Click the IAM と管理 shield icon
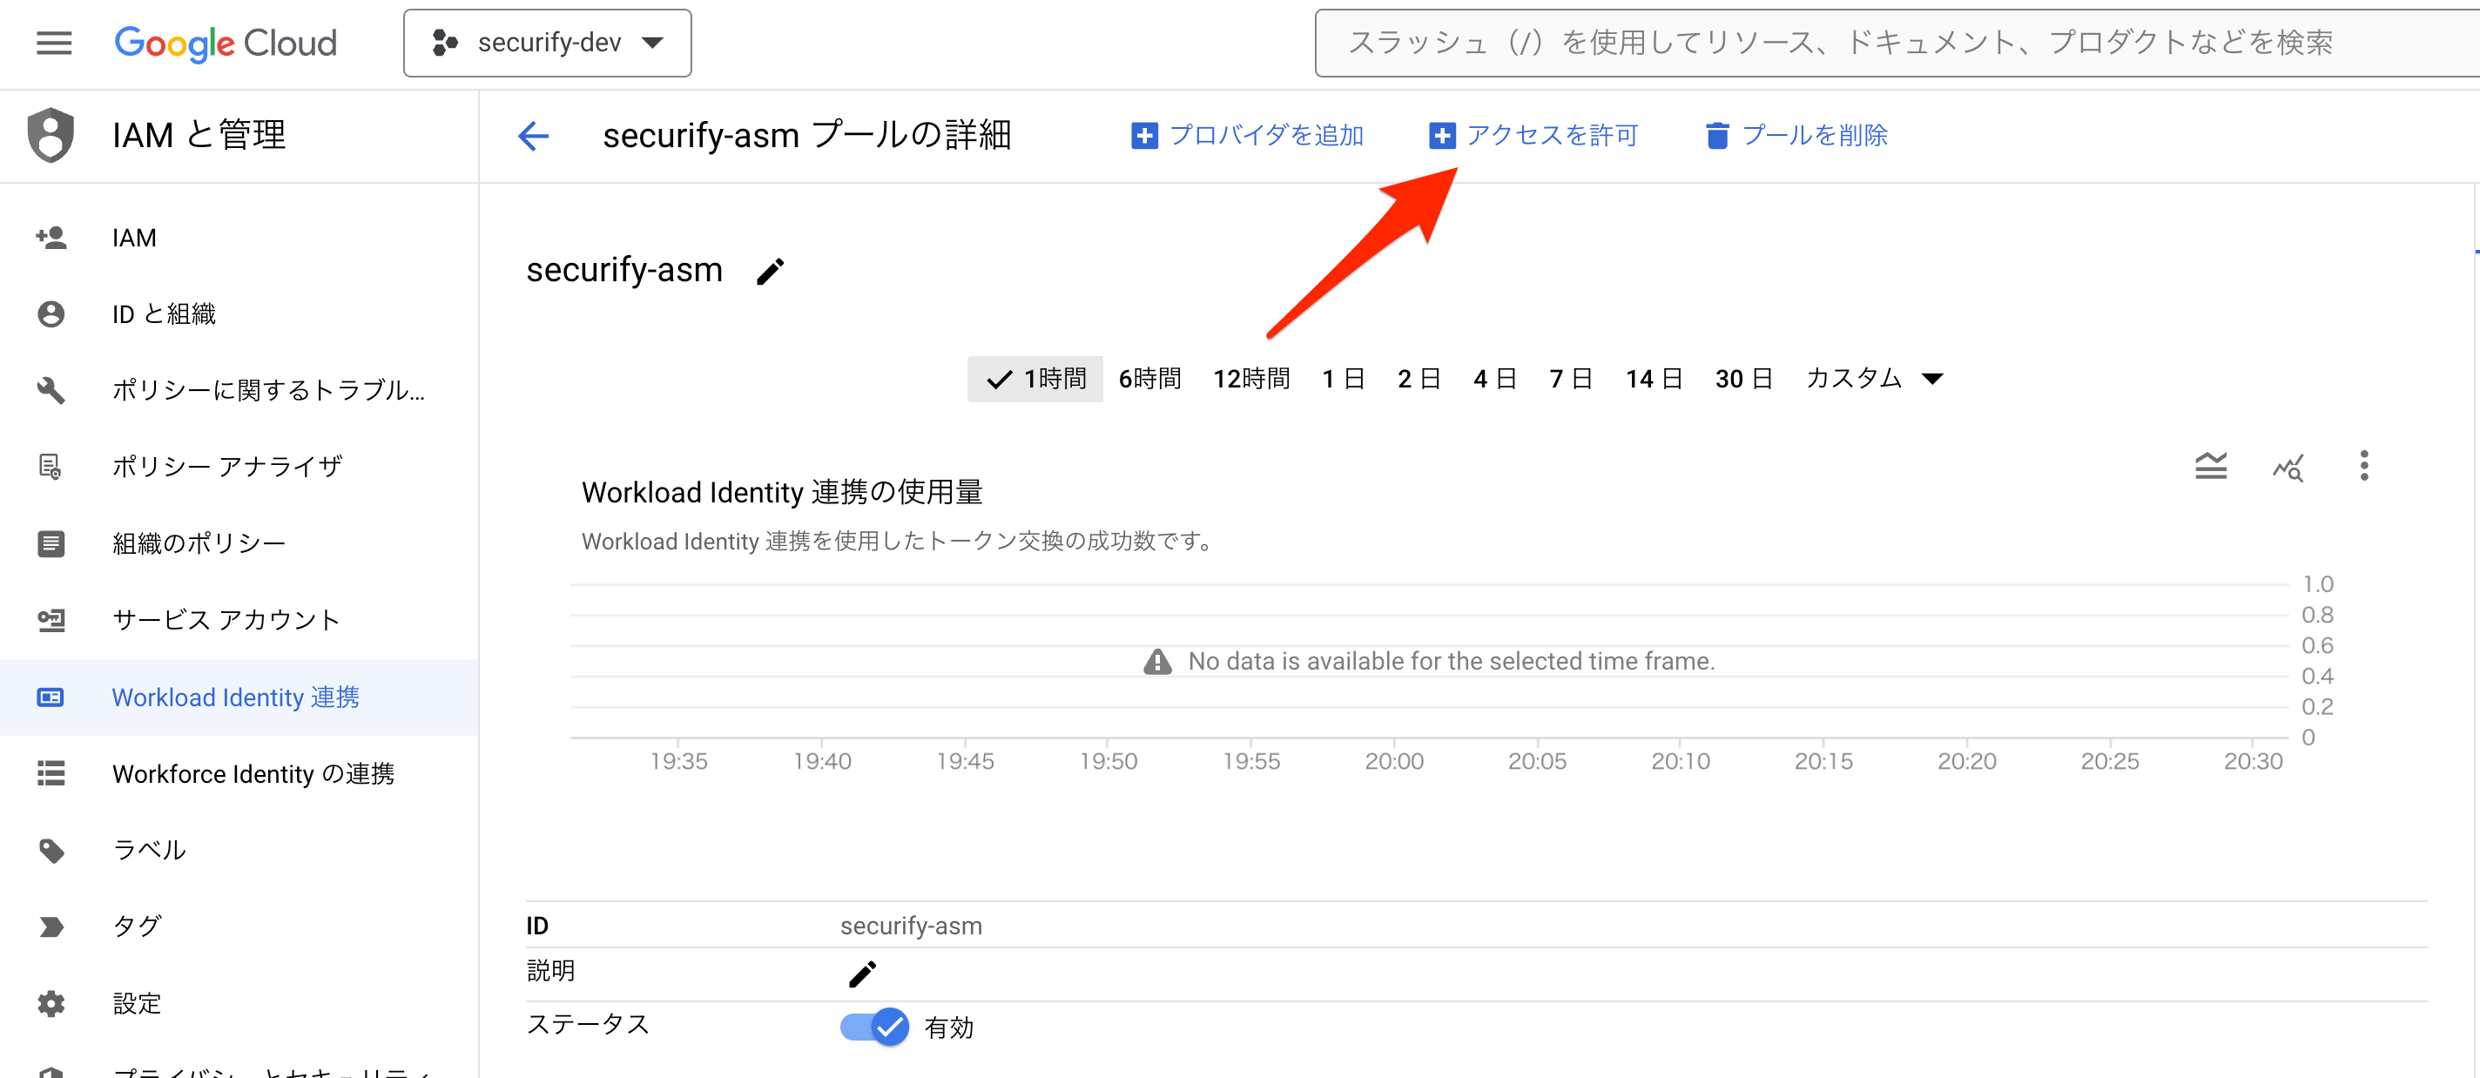The width and height of the screenshot is (2480, 1078). tap(50, 135)
